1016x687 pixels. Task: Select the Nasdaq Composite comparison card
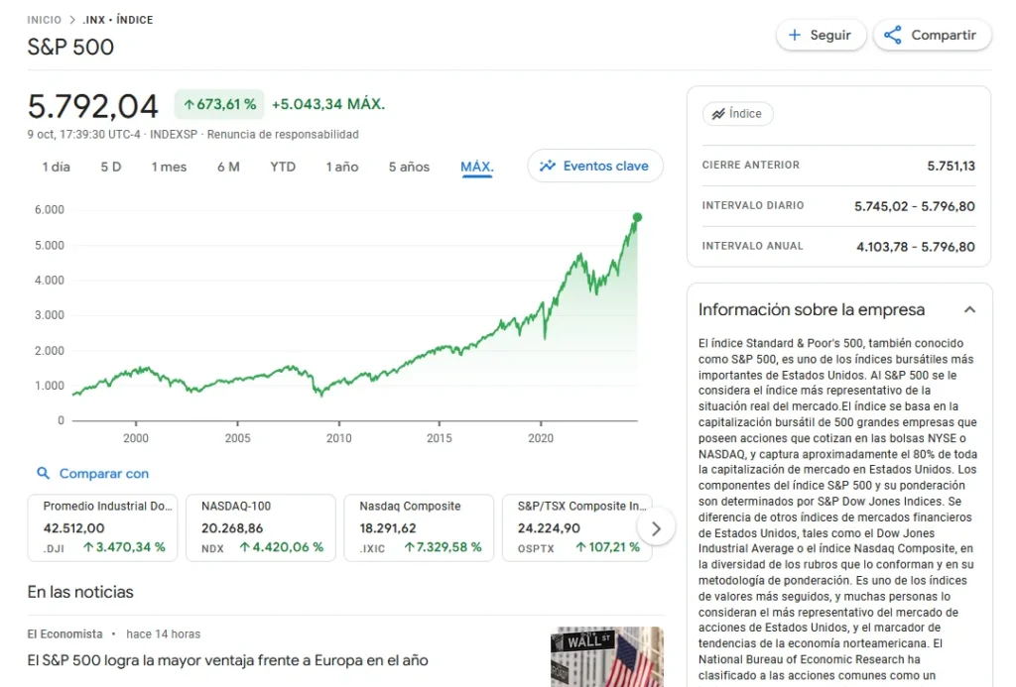419,527
